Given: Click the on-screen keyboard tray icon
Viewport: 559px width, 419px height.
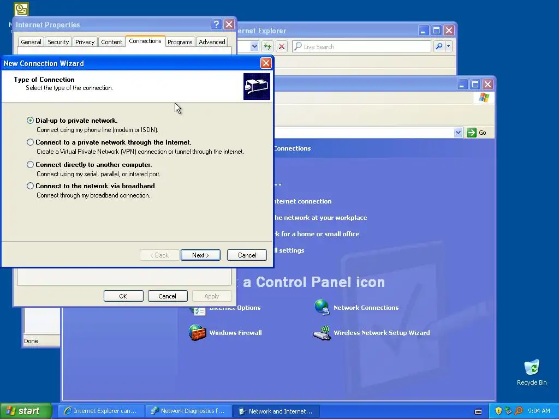Looking at the screenshot, I should click(x=478, y=411).
